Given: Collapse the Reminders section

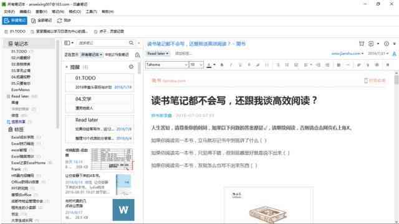Looking at the screenshot, I should [67, 67].
